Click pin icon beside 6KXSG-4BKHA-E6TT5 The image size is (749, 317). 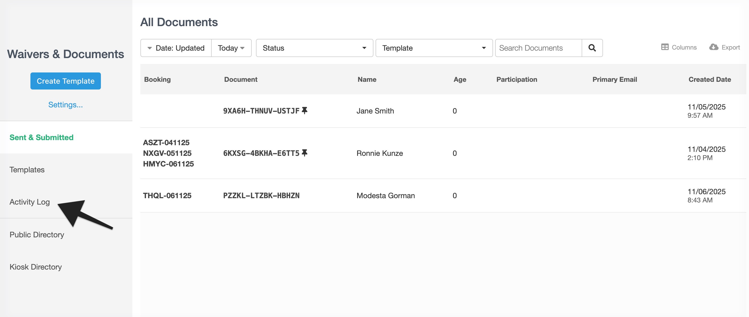[304, 153]
